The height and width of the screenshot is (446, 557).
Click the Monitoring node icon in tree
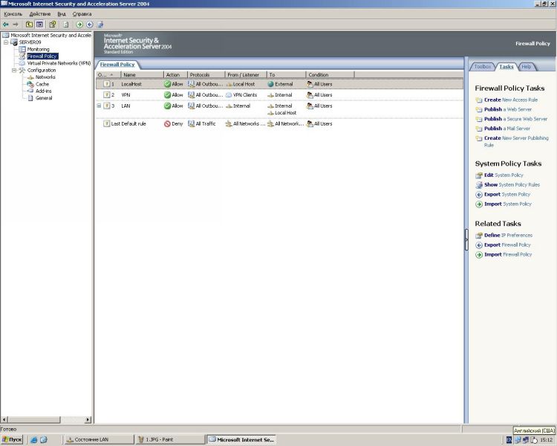coord(22,49)
